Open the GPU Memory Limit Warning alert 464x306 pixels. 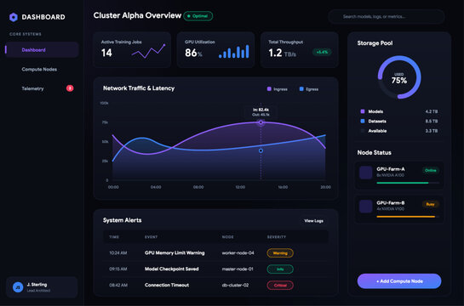click(x=175, y=252)
